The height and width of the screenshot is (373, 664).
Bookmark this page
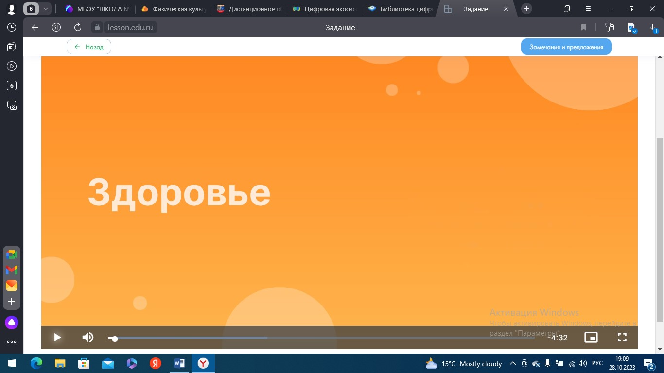(x=584, y=28)
